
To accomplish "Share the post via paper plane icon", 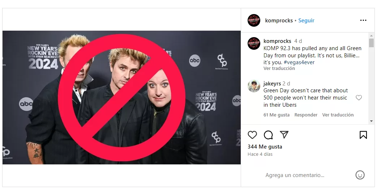I will [x=284, y=134].
